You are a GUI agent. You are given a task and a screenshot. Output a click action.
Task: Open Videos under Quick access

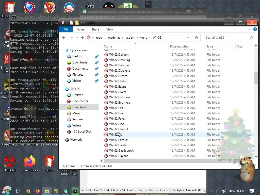[x=77, y=81]
